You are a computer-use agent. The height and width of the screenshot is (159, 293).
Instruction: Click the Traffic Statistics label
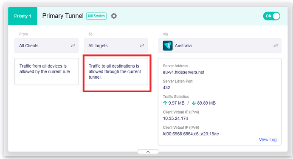pyautogui.click(x=176, y=97)
